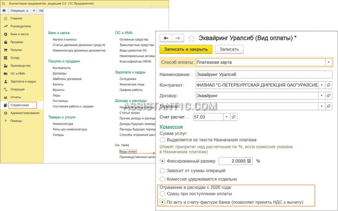This screenshot has width=338, height=211.
Task: Open Номенклатура link under Товары и услуги
Action: point(63,124)
